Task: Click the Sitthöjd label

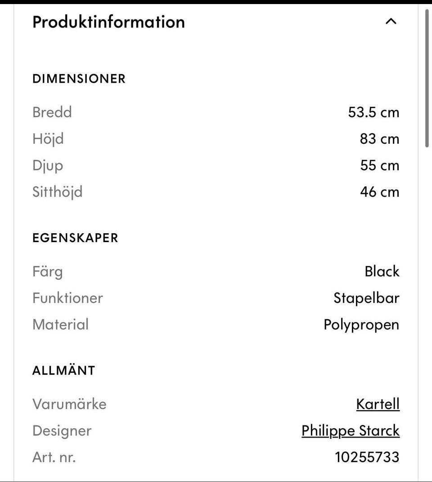Action: click(x=58, y=192)
